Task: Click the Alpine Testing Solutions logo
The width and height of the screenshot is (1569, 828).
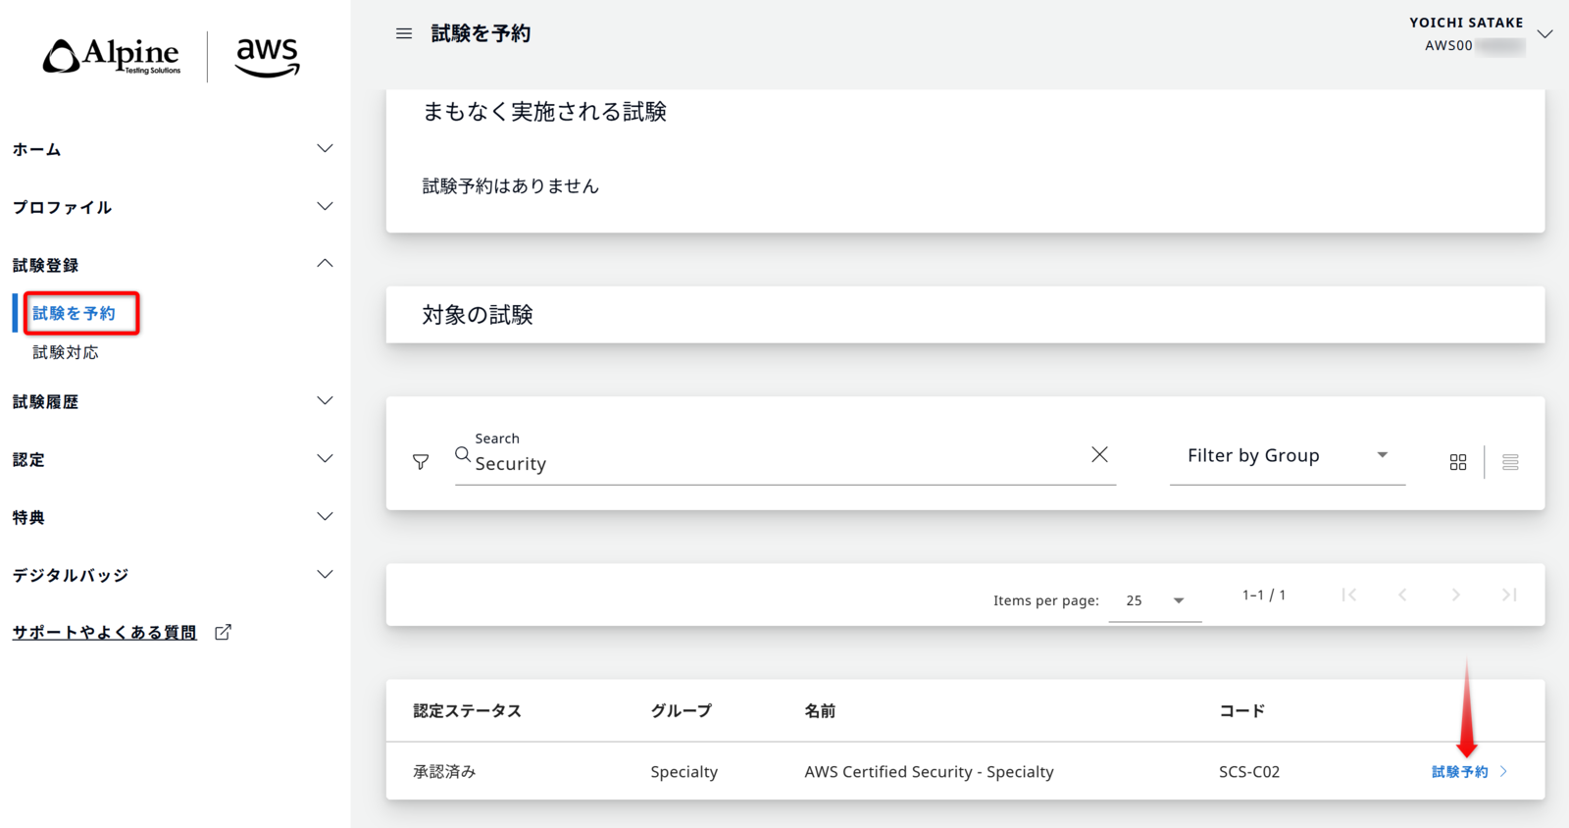Action: click(112, 57)
